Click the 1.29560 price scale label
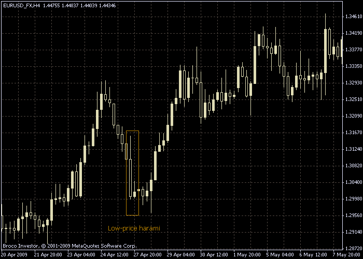Viewport: 363px width, 259px height. (353, 215)
